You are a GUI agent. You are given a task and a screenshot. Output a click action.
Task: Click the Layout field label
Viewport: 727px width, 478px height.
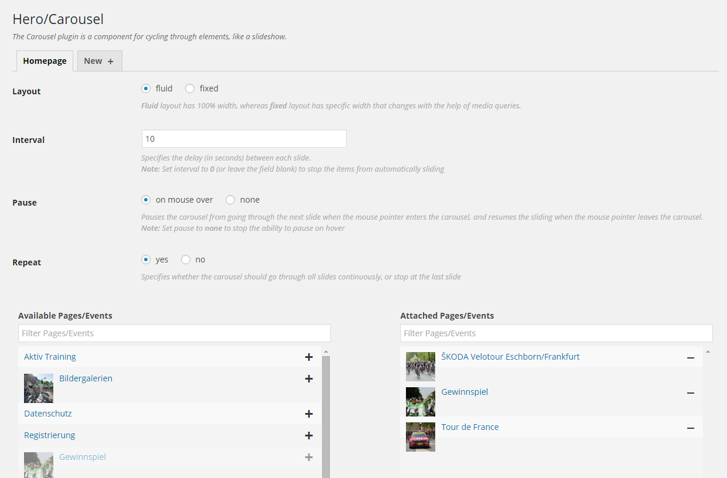coord(26,91)
